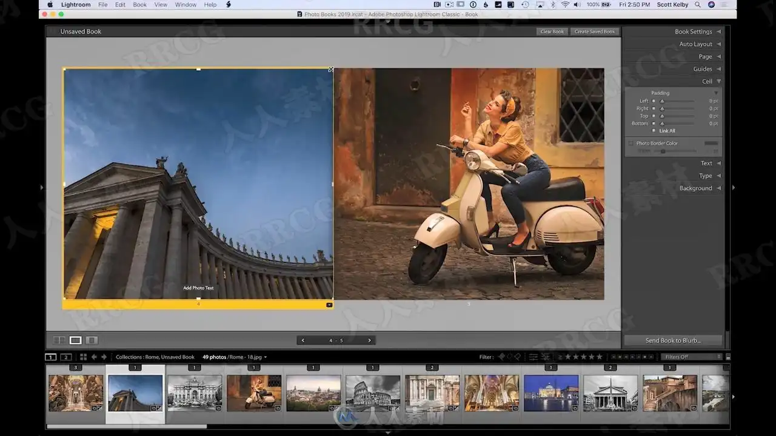
Task: Click the filmstrip grid view icon
Action: click(84, 357)
